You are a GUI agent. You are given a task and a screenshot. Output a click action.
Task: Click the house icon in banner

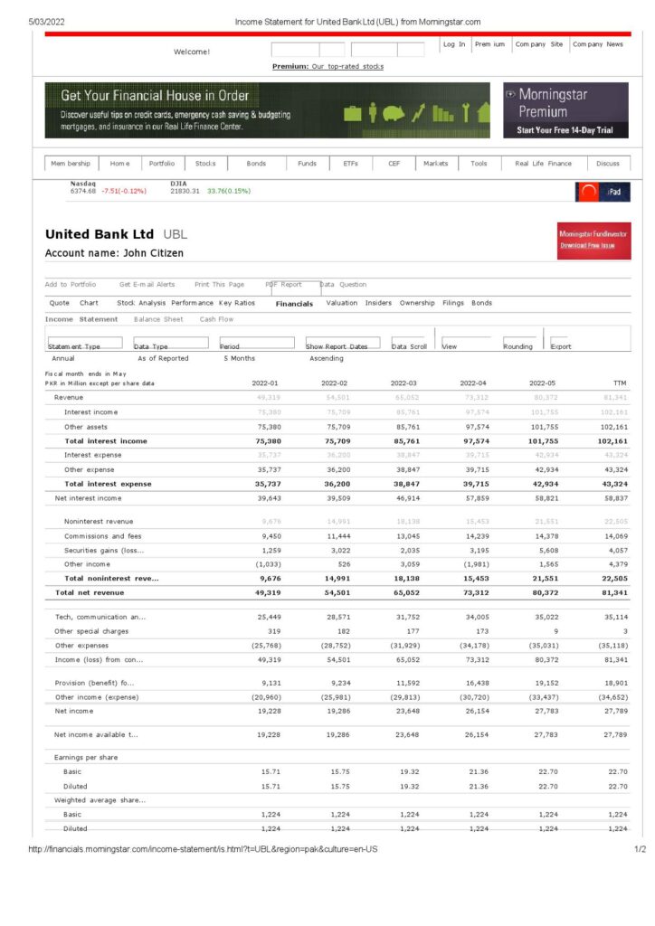coord(483,113)
